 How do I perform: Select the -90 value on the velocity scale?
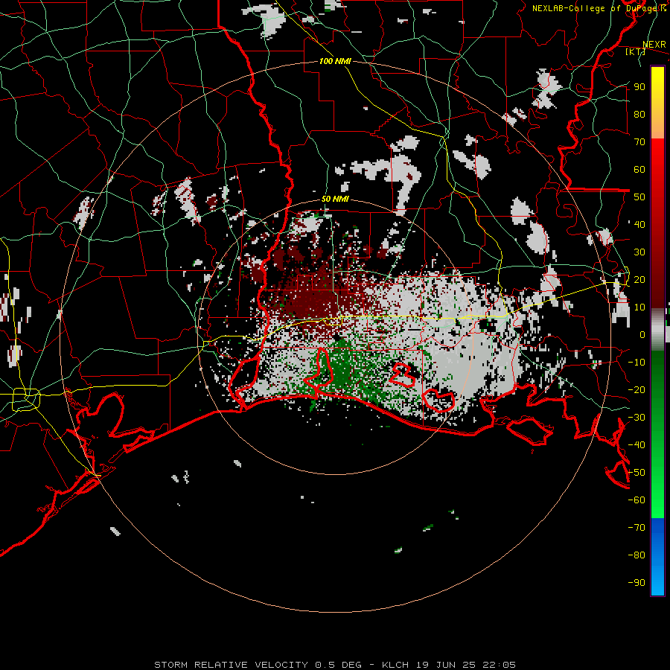(636, 583)
